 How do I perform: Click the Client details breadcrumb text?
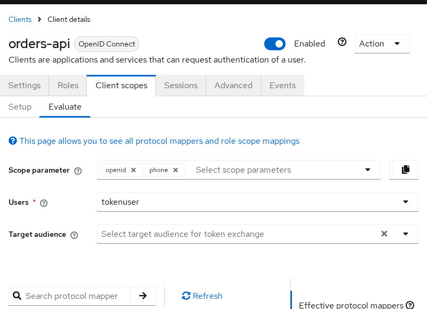pyautogui.click(x=69, y=19)
